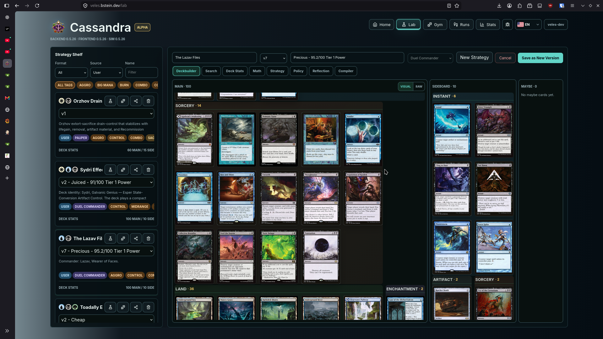The width and height of the screenshot is (603, 339).
Task: Select the Deckbuilder tab
Action: [x=186, y=71]
